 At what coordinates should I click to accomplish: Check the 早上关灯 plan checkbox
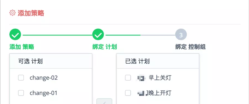coord(128,78)
